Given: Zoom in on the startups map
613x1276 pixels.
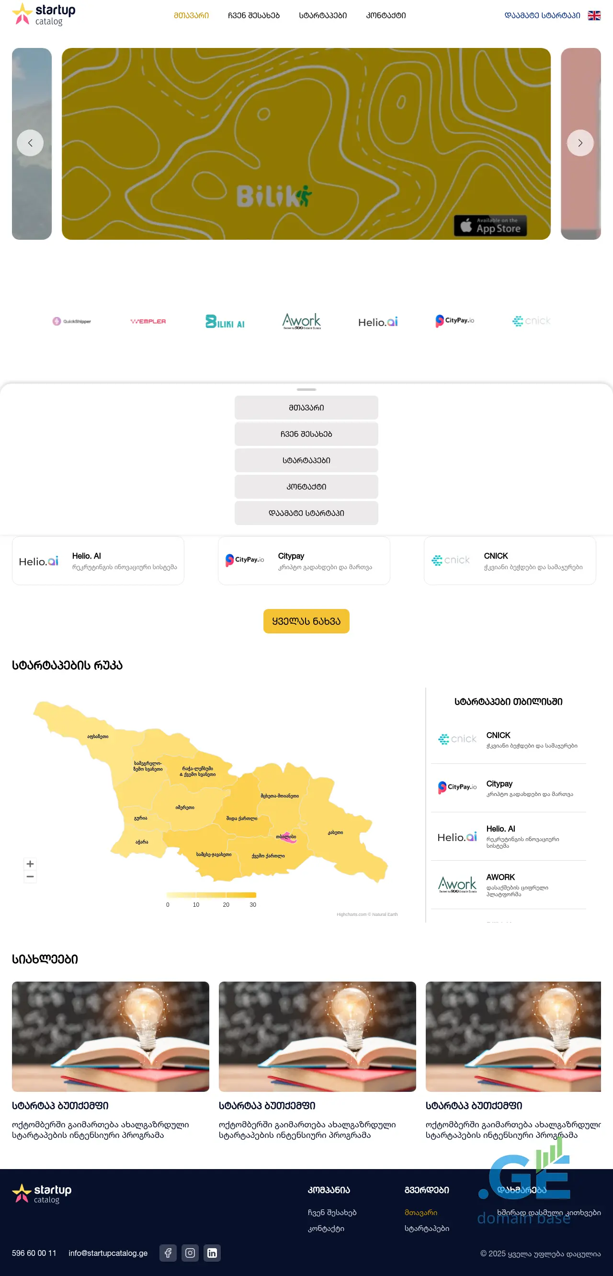Looking at the screenshot, I should pyautogui.click(x=30, y=864).
